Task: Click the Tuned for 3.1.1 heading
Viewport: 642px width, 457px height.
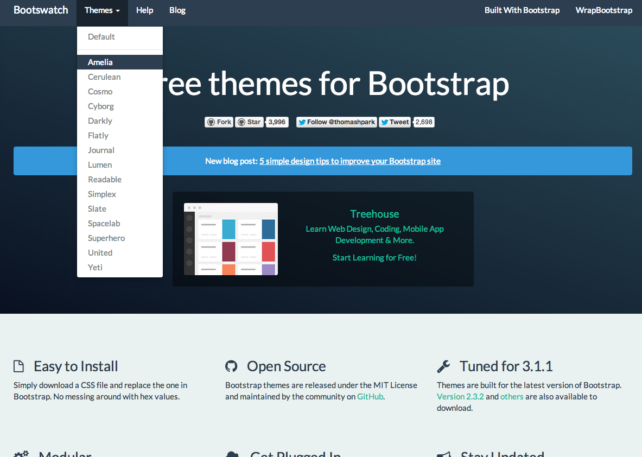Action: (506, 366)
